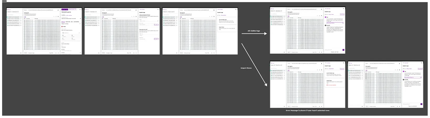
Task: Next page arrow in error message frame
Action: click(x=322, y=106)
